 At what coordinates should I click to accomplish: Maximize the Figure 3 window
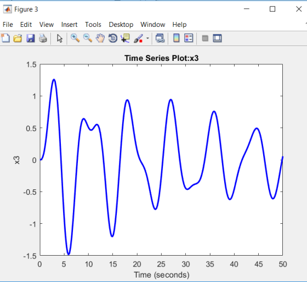272,9
